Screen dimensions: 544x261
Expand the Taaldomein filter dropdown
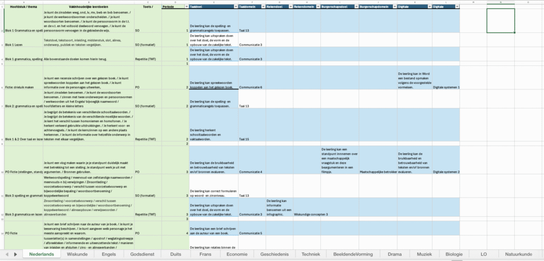[263, 6]
